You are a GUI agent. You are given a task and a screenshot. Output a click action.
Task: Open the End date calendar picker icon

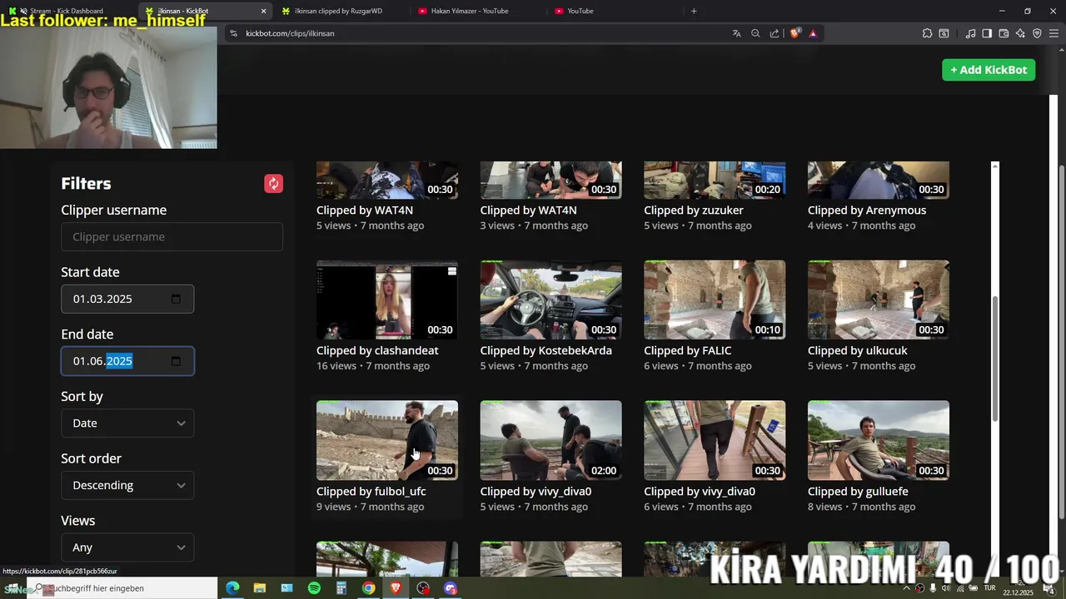(176, 361)
